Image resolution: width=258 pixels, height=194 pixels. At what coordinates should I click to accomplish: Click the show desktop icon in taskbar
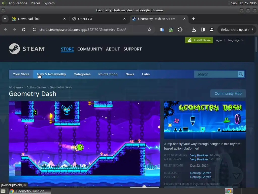click(x=3, y=191)
